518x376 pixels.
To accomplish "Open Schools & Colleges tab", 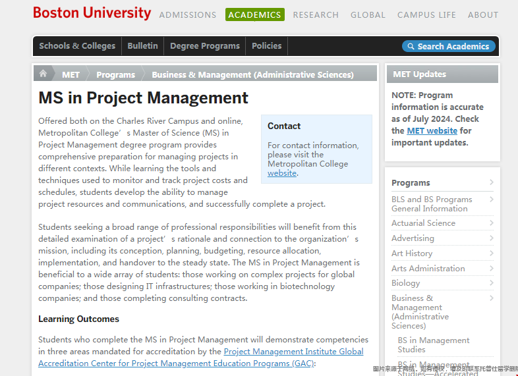I will 77,46.
